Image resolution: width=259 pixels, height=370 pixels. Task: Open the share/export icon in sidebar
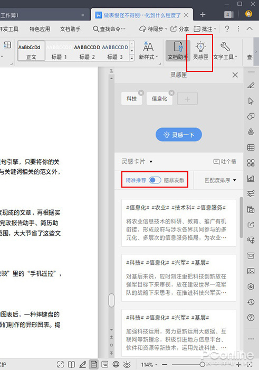(x=251, y=225)
